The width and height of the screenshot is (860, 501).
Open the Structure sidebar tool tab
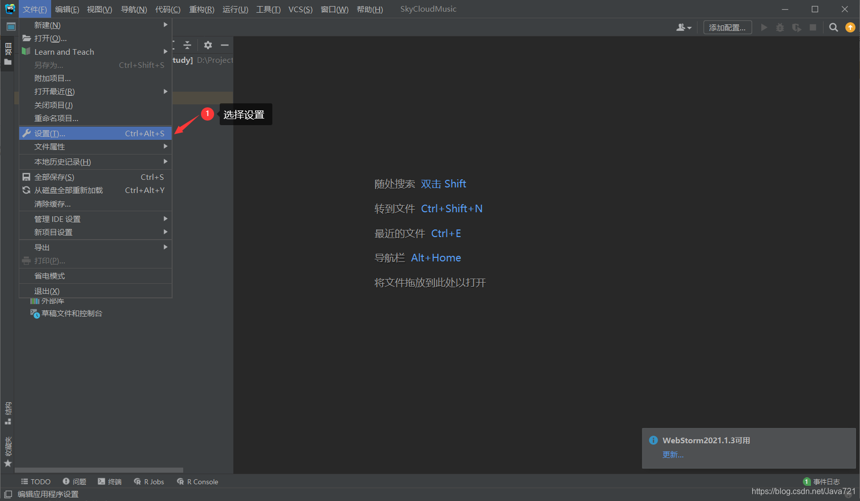(8, 413)
